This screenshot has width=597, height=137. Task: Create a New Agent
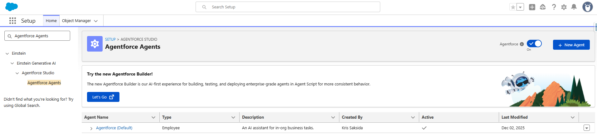(571, 45)
